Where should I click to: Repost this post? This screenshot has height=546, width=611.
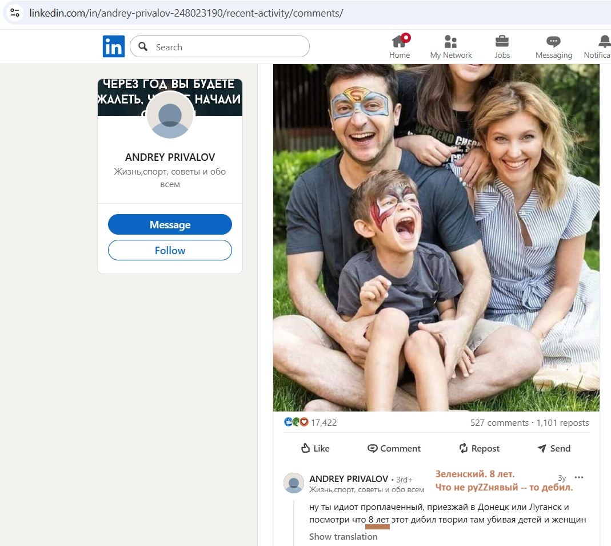pos(479,448)
